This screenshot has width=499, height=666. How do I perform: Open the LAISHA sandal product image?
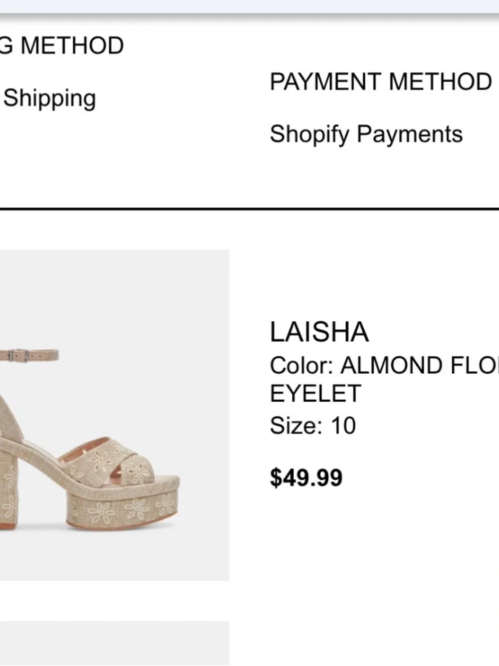tap(114, 415)
